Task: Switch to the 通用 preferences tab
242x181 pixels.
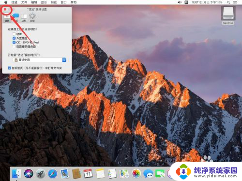Action: [x=7, y=18]
